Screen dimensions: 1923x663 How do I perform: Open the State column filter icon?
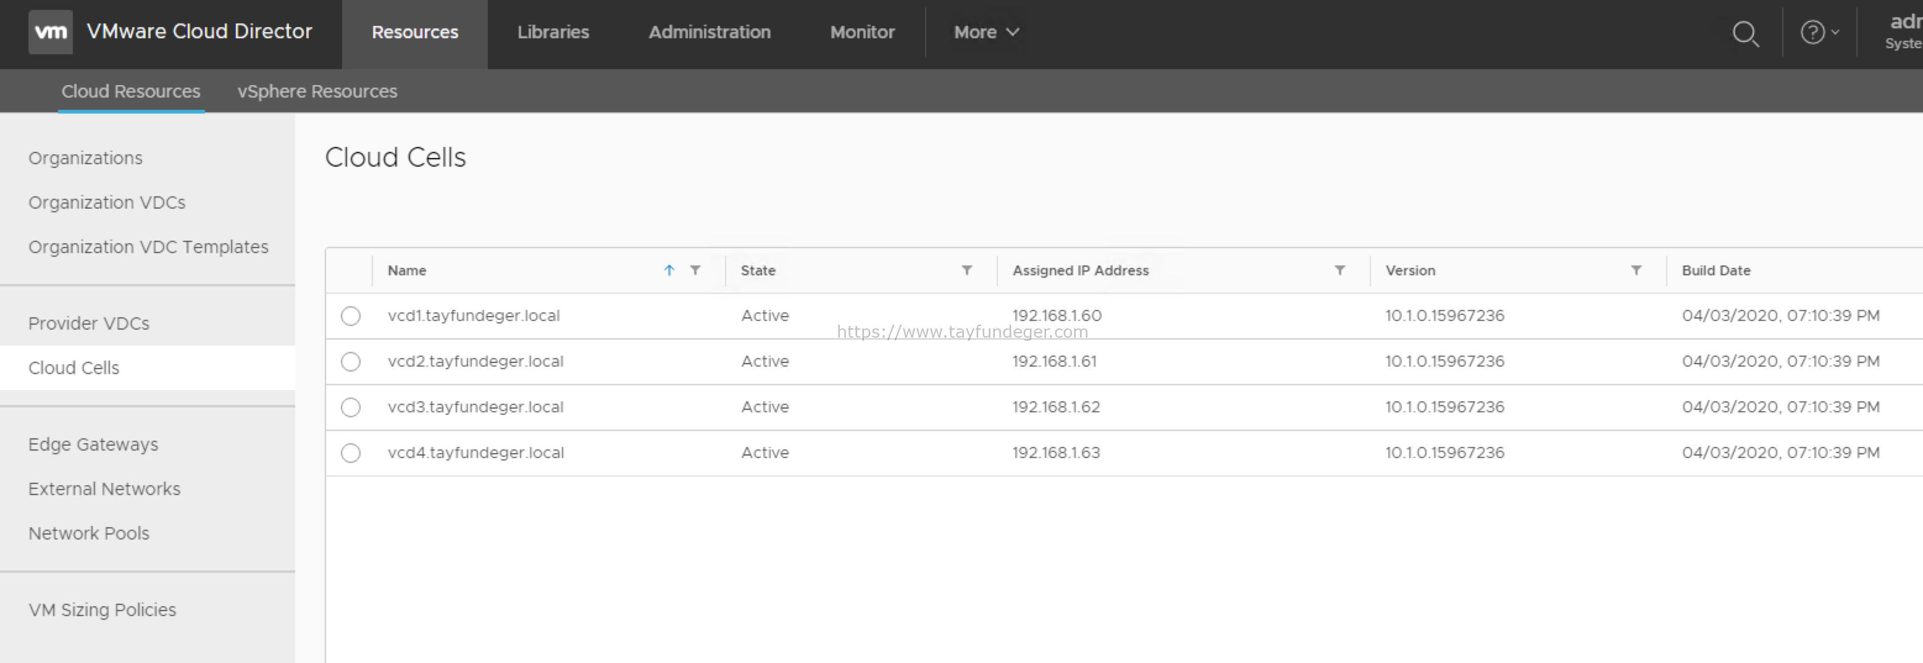pos(966,270)
